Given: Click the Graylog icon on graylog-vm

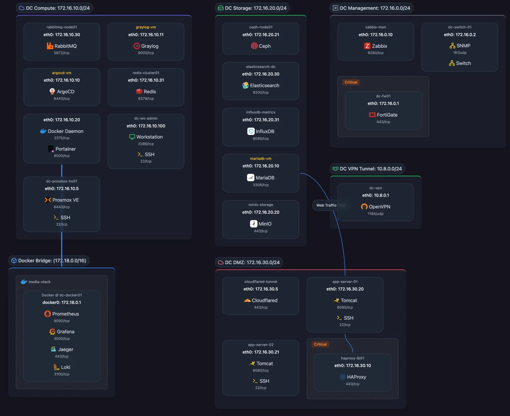Looking at the screenshot, I should tap(137, 46).
